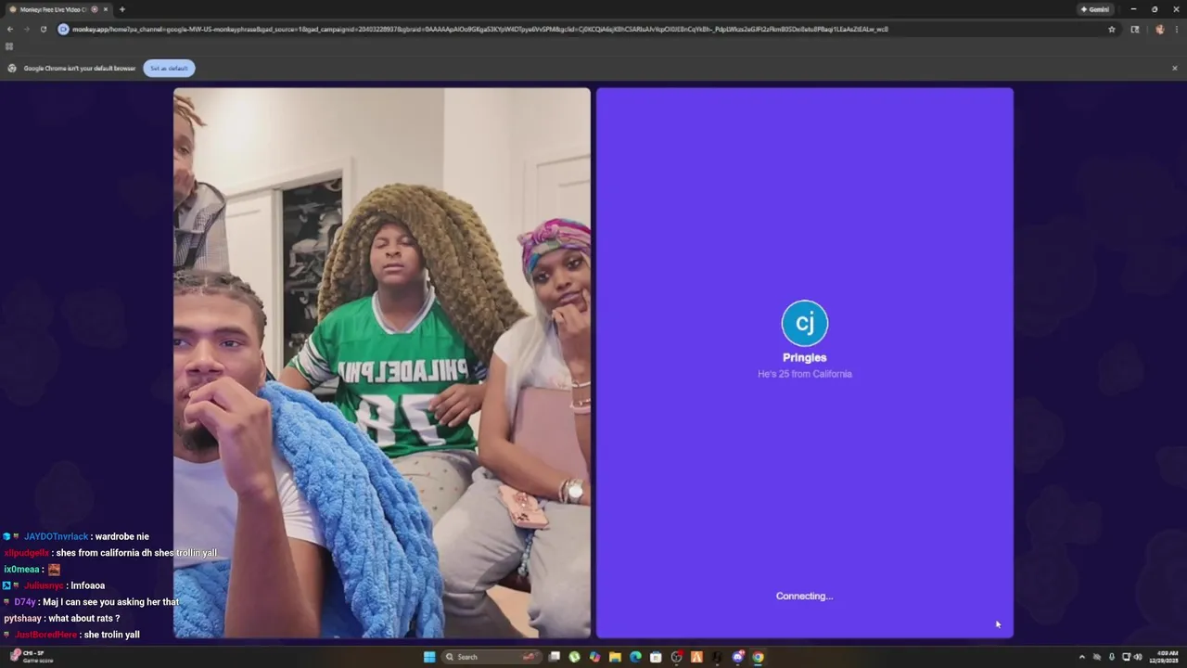Image resolution: width=1187 pixels, height=668 pixels.
Task: Open the Gemini button in Chrome
Action: click(x=1095, y=9)
